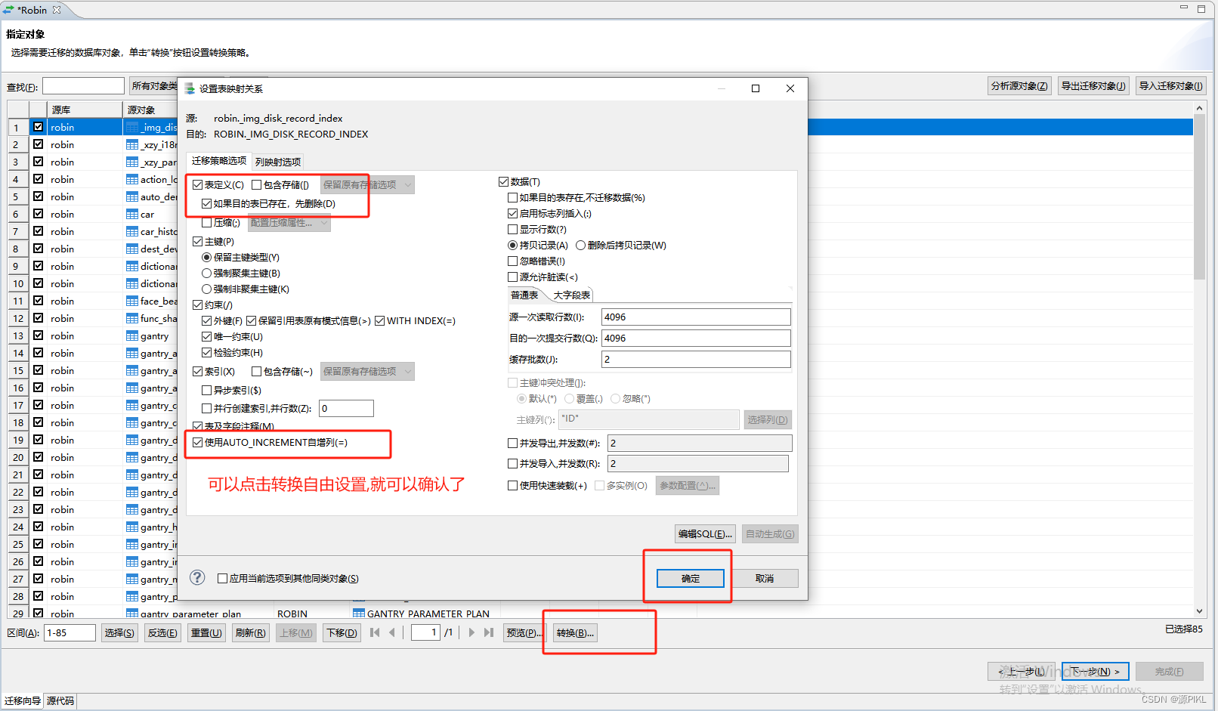Click 确定 to confirm mapping settings
The image size is (1218, 711).
(x=691, y=578)
